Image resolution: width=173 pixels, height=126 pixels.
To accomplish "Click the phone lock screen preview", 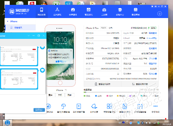I will click(60, 56).
